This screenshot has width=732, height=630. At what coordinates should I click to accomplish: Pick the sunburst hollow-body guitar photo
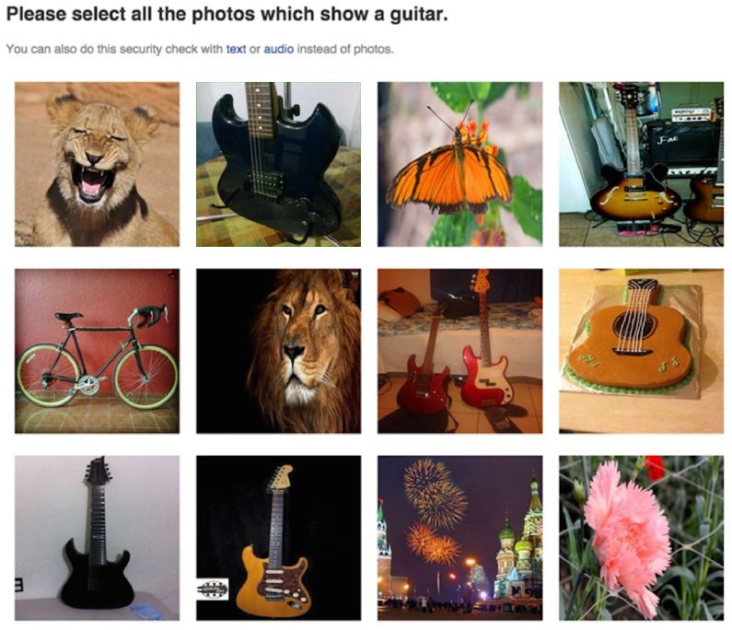coord(641,164)
